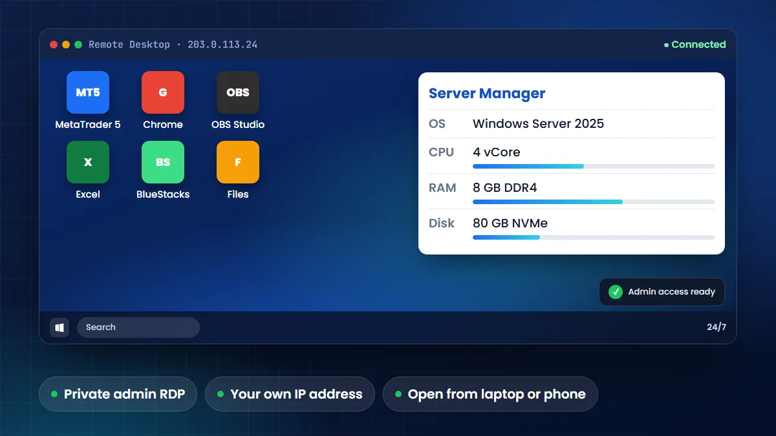Click the Disk row label
Viewport: 776px width, 436px height.
click(442, 223)
